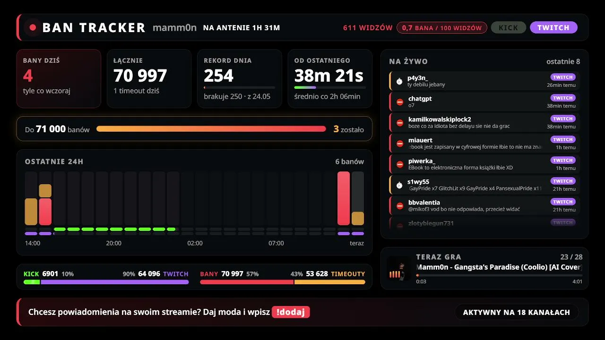The image size is (605, 340).
Task: Click the '4:01' track duration
Action: point(577,281)
